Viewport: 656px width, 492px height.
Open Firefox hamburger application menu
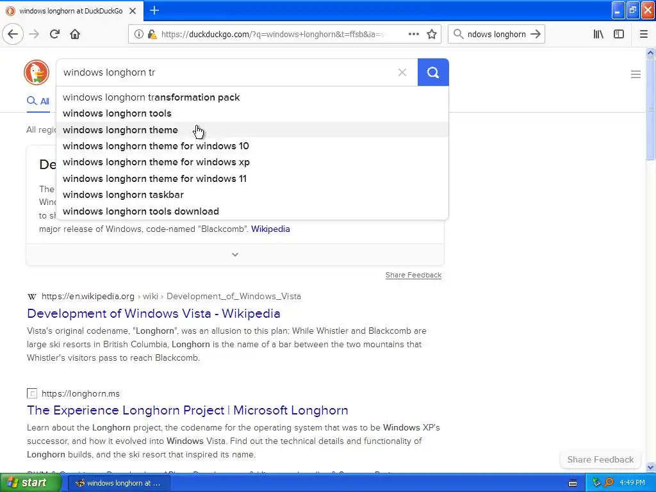(643, 34)
